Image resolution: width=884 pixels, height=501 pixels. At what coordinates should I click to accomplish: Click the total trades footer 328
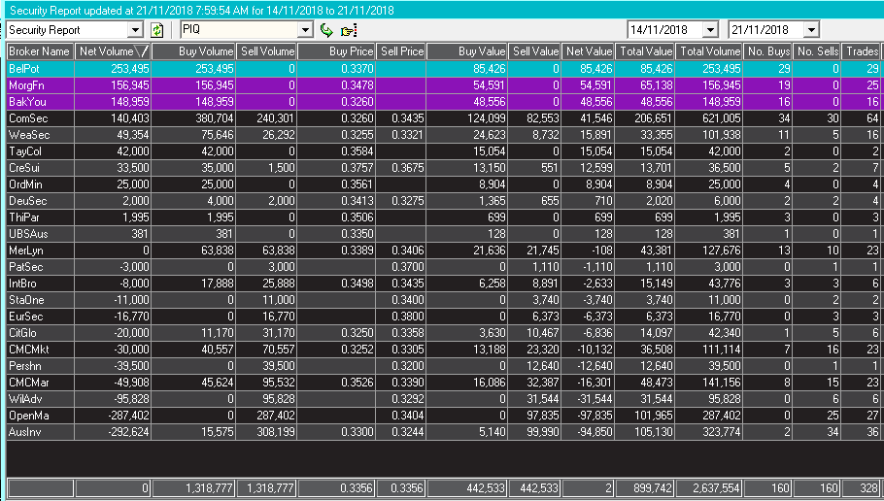869,488
